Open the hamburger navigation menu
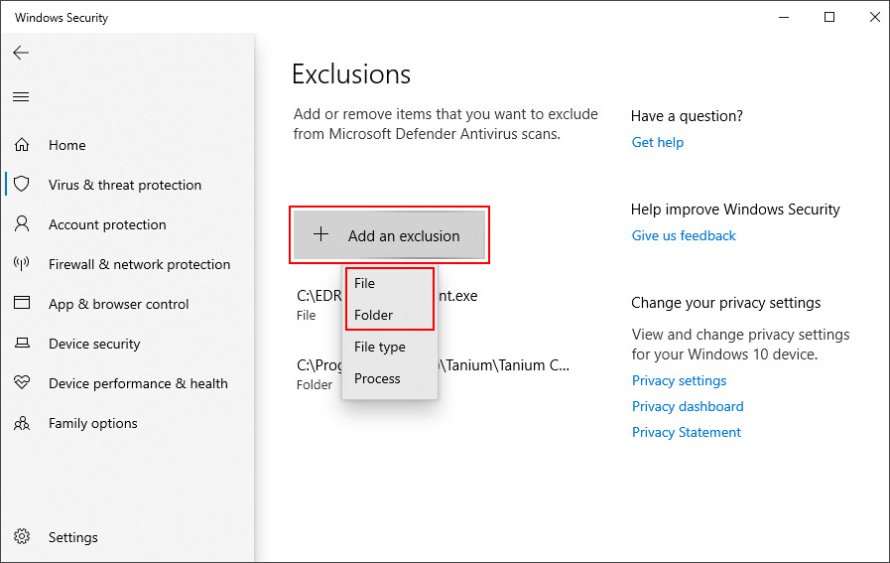Image resolution: width=890 pixels, height=563 pixels. 21,96
